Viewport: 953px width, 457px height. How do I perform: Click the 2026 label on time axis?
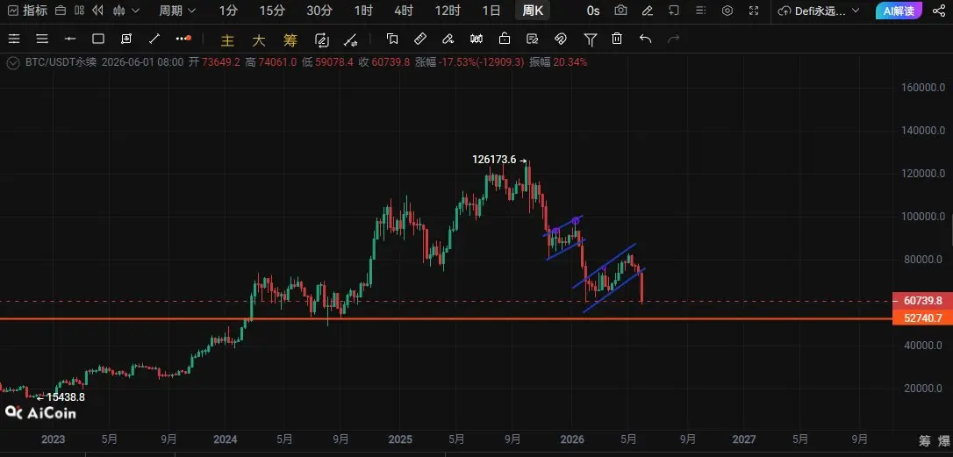572,439
